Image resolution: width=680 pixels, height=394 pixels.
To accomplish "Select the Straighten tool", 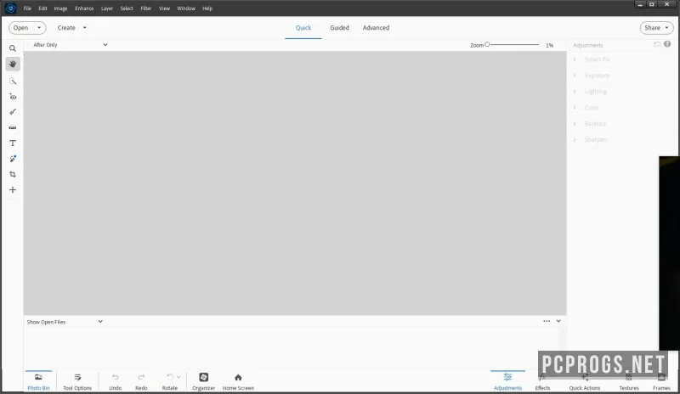I will (13, 127).
